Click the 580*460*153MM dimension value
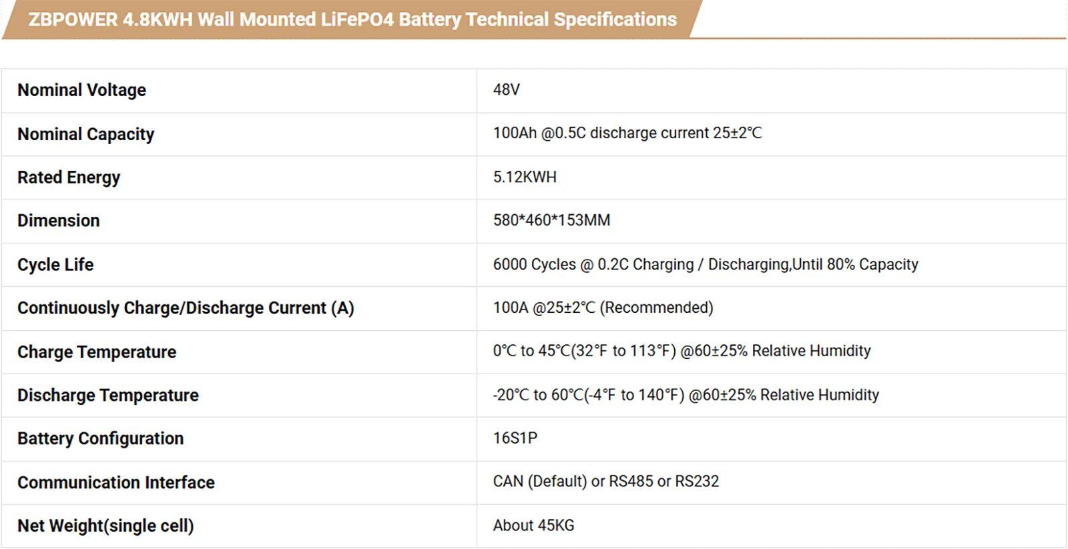 pyautogui.click(x=551, y=220)
